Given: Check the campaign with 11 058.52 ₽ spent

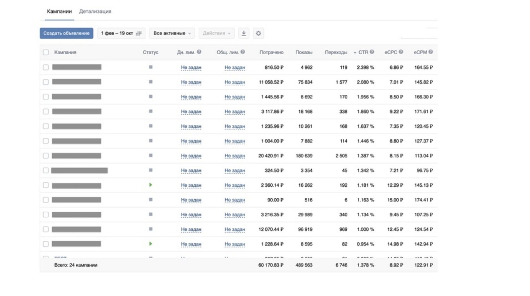Looking at the screenshot, I should 46,82.
